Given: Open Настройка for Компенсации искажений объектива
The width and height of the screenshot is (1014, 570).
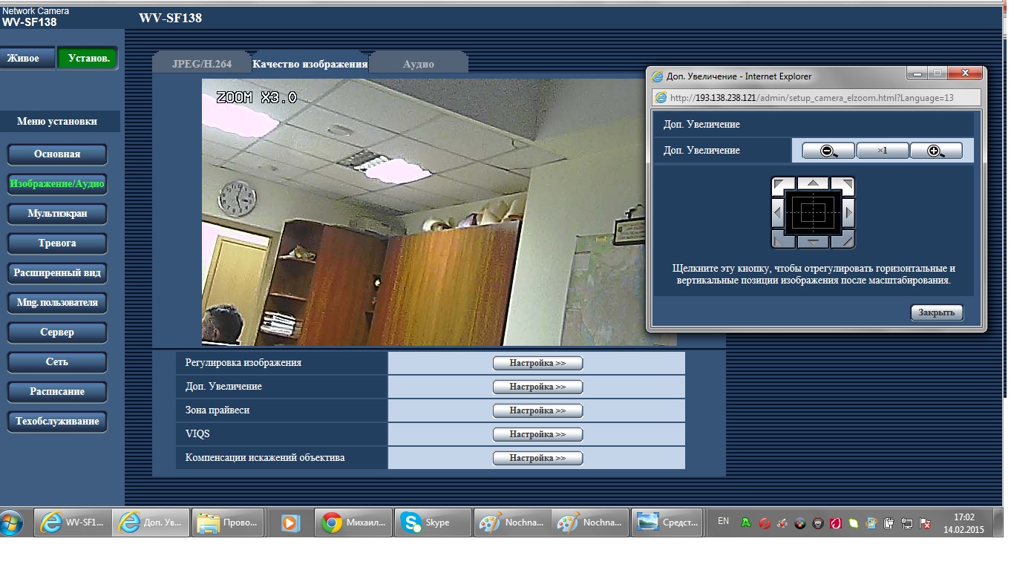Looking at the screenshot, I should point(537,459).
